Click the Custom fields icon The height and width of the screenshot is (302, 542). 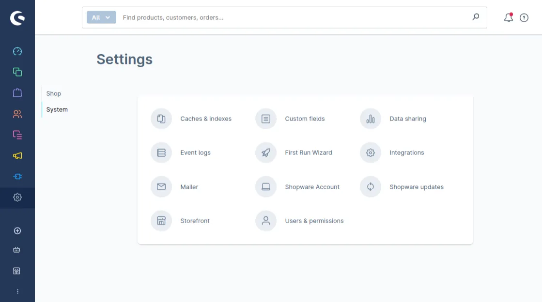coord(266,119)
